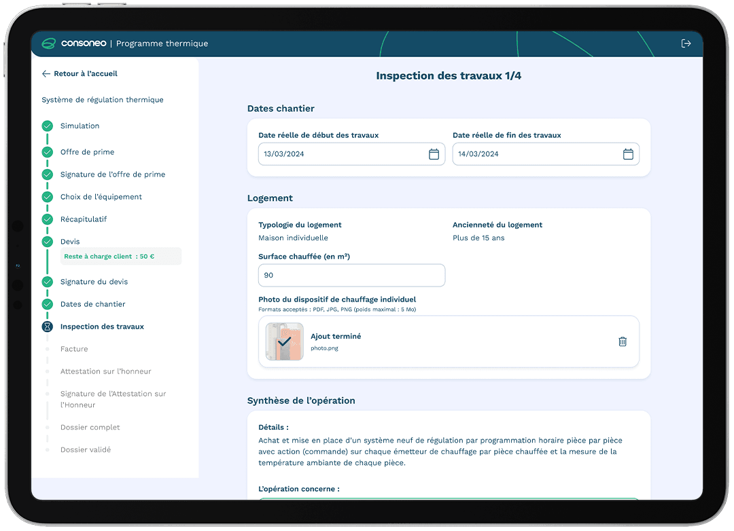This screenshot has height=531, width=734.
Task: Select Choix de l'équipement step
Action: click(x=101, y=197)
